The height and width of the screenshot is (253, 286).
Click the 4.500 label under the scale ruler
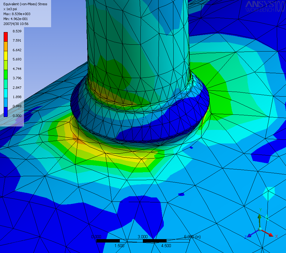tap(166, 246)
